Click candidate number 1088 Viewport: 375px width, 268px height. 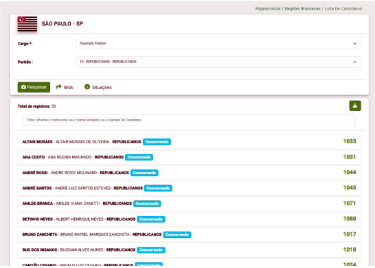tap(350, 219)
